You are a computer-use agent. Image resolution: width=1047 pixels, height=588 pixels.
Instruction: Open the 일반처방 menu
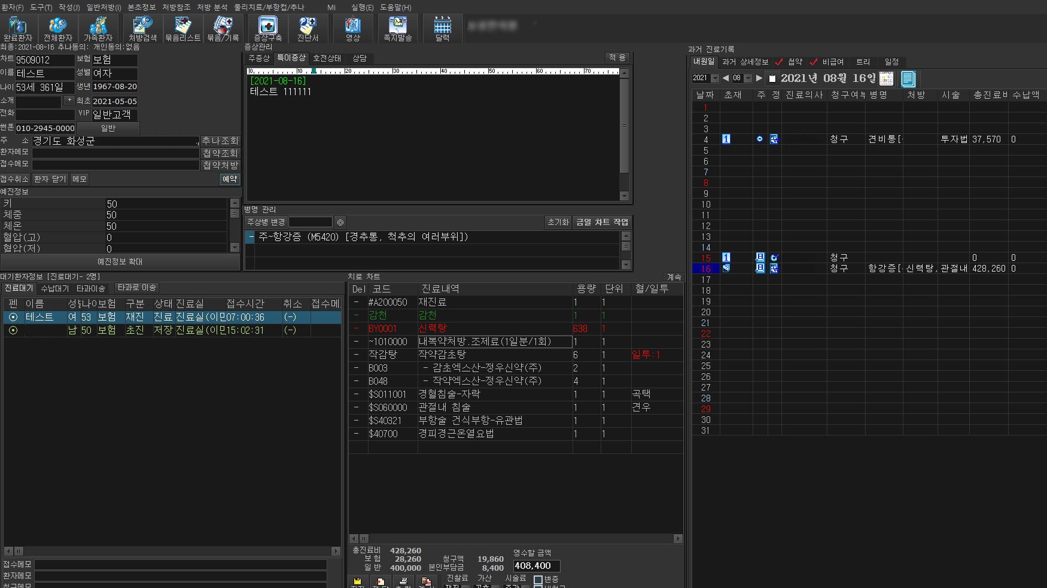pos(104,7)
